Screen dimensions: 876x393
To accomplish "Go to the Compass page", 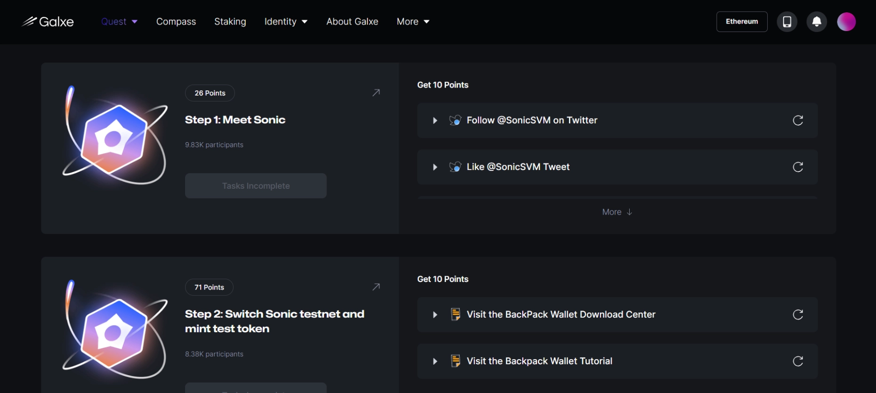I will click(176, 22).
